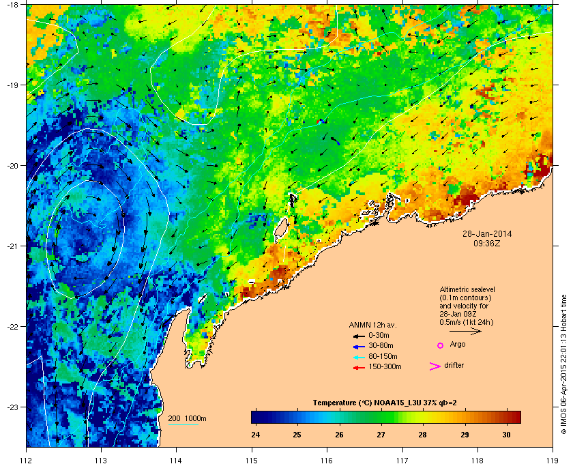This screenshot has height=464, width=573.
Task: Click the 'and velocity for' legend line
Action: [464, 306]
